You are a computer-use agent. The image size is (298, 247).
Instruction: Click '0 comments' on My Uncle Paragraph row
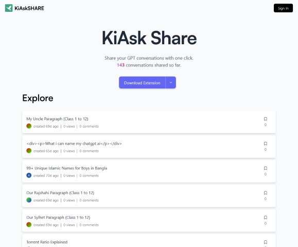[89, 127]
